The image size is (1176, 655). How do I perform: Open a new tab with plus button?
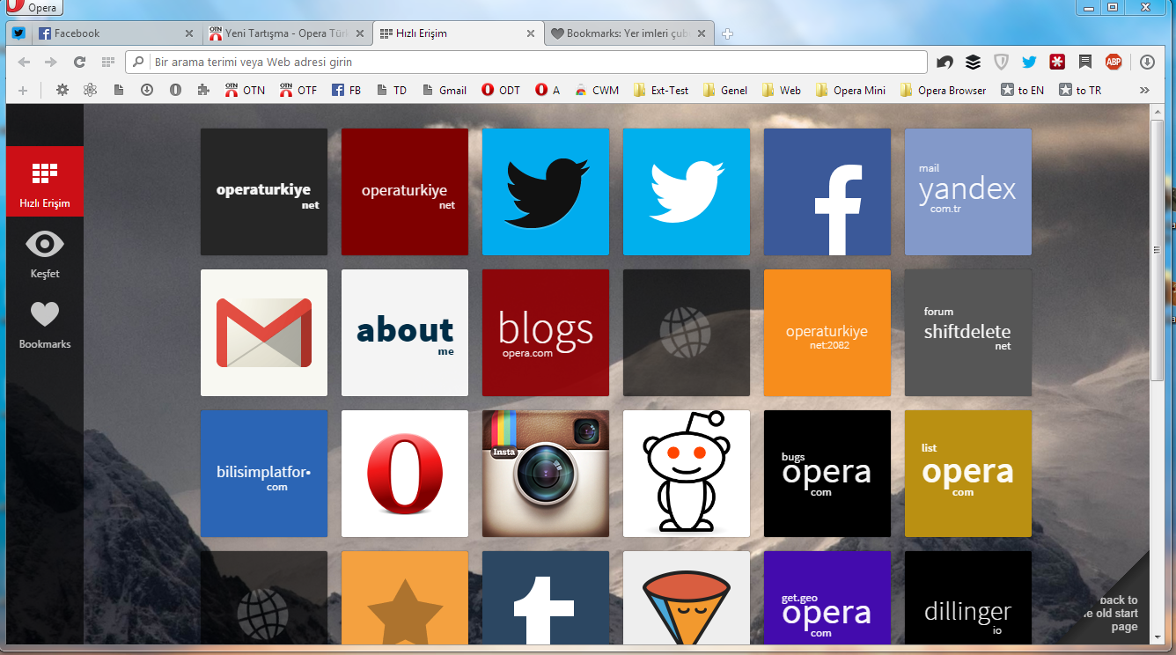tap(727, 34)
